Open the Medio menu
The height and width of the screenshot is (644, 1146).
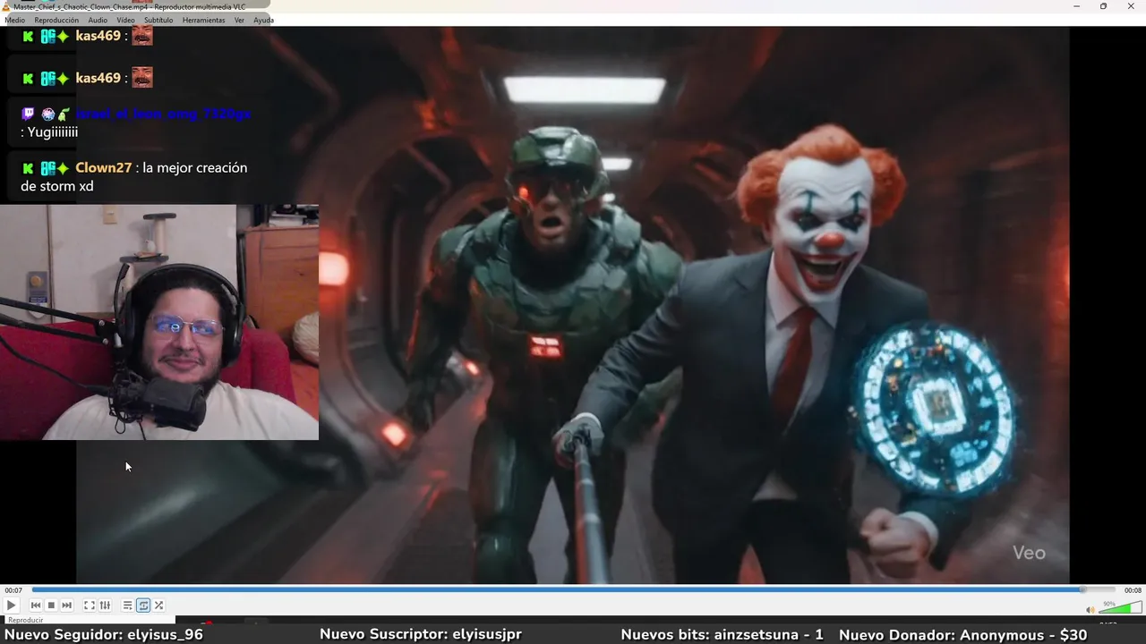coord(14,20)
